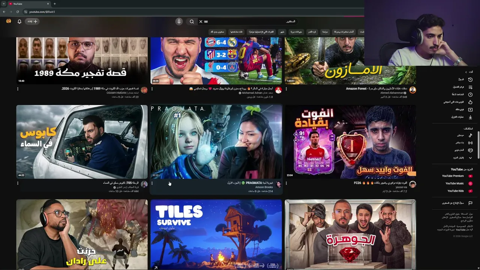
Task: Reload the page in the browser
Action: point(17,12)
